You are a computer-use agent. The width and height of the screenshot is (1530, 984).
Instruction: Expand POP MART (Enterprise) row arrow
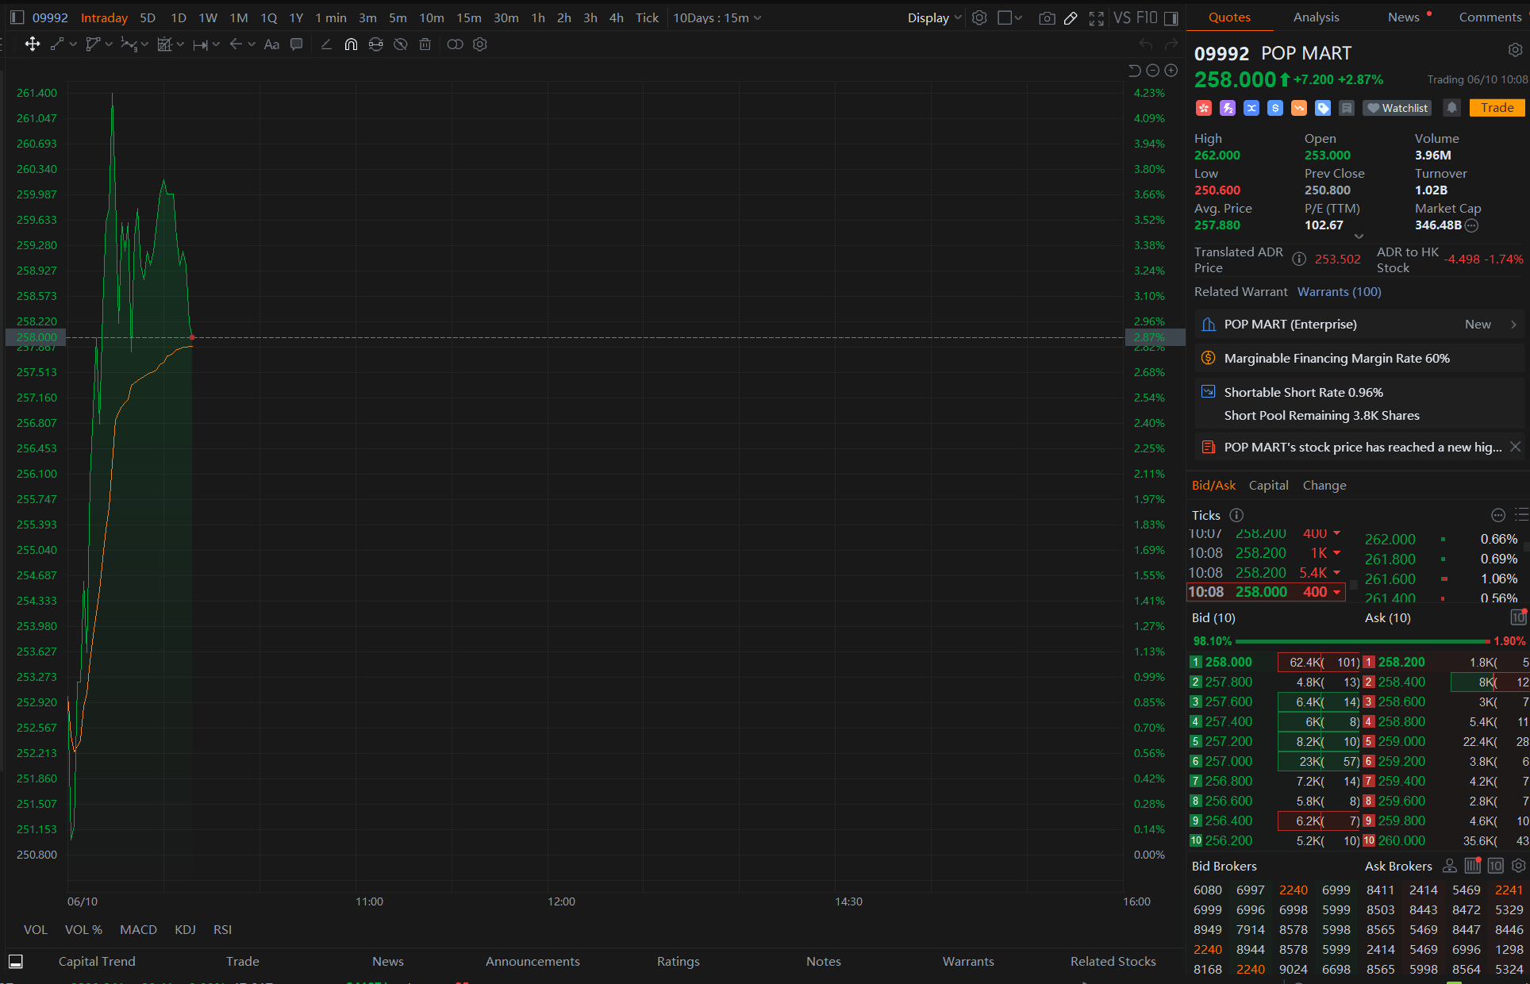(1513, 325)
